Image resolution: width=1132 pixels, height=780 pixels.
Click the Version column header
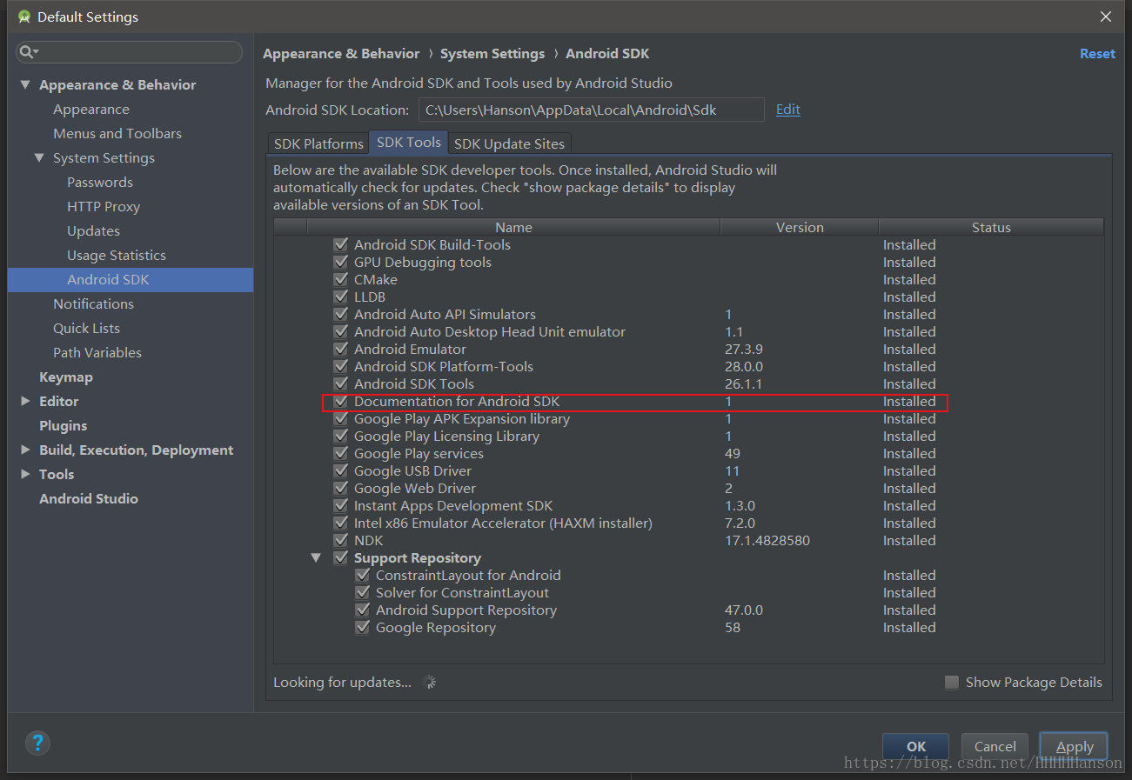click(800, 227)
